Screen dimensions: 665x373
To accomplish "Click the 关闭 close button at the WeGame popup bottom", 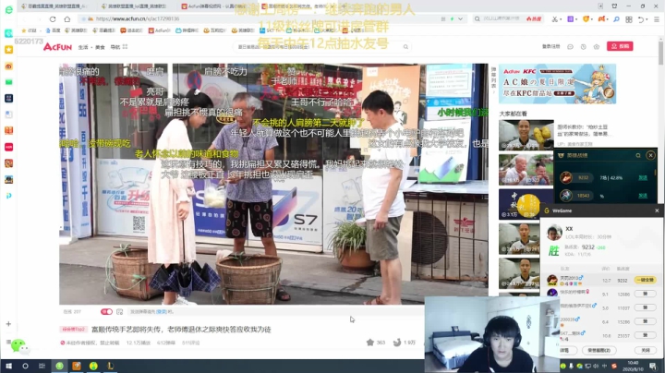I will tap(645, 351).
